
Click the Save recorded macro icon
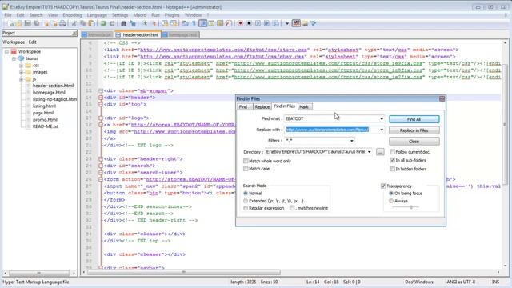click(275, 23)
